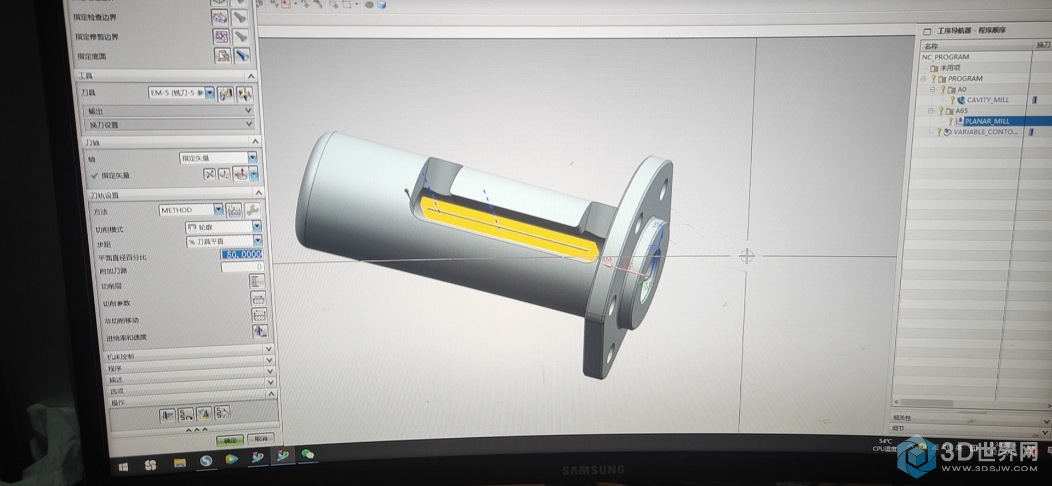Click the reverse direction icon in the 指定矢量 row
The height and width of the screenshot is (486, 1052).
coord(209,174)
